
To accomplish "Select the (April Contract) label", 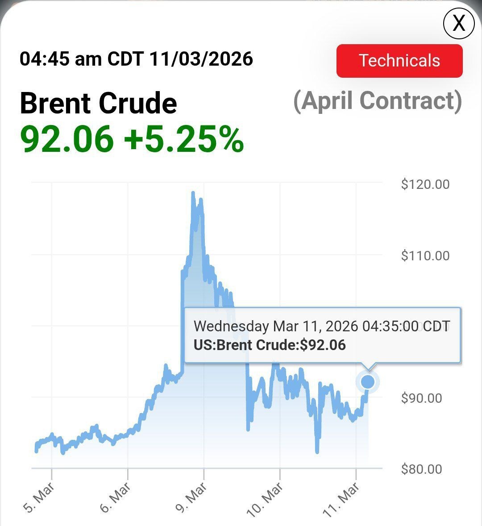I will pos(378,100).
